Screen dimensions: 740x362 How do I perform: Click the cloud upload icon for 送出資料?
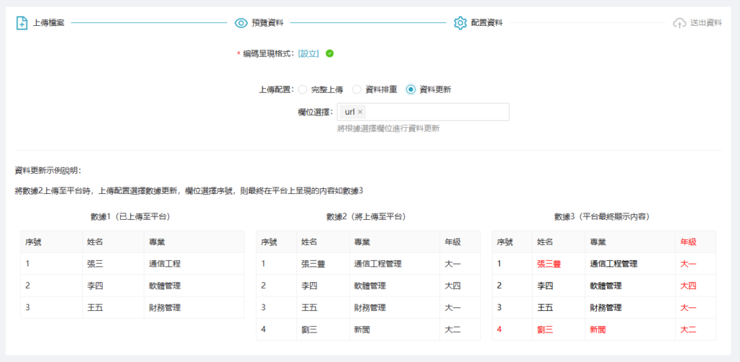point(679,23)
